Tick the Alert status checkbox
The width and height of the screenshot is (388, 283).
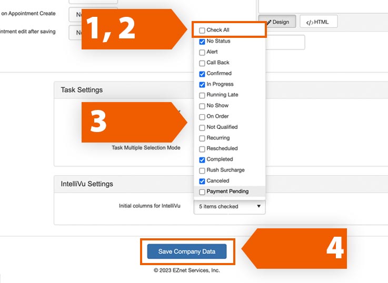click(202, 52)
